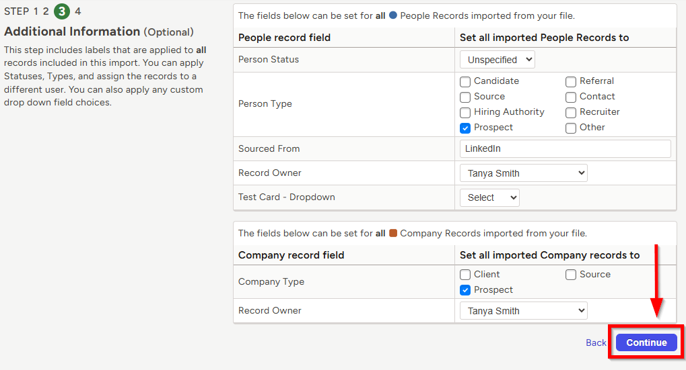Enable the Hiring Authority checkbox
Image resolution: width=686 pixels, height=370 pixels.
coord(465,113)
